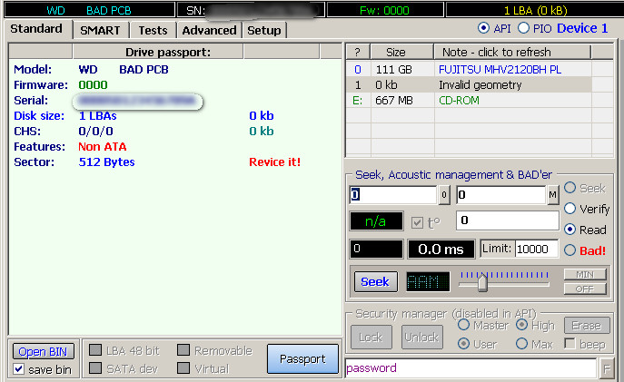Click the F button next to password
This screenshot has width=624, height=382.
(x=607, y=369)
